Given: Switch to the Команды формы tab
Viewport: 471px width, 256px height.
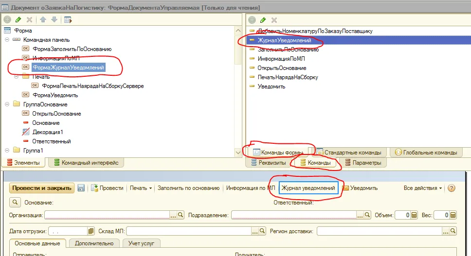Looking at the screenshot, I should 278,152.
